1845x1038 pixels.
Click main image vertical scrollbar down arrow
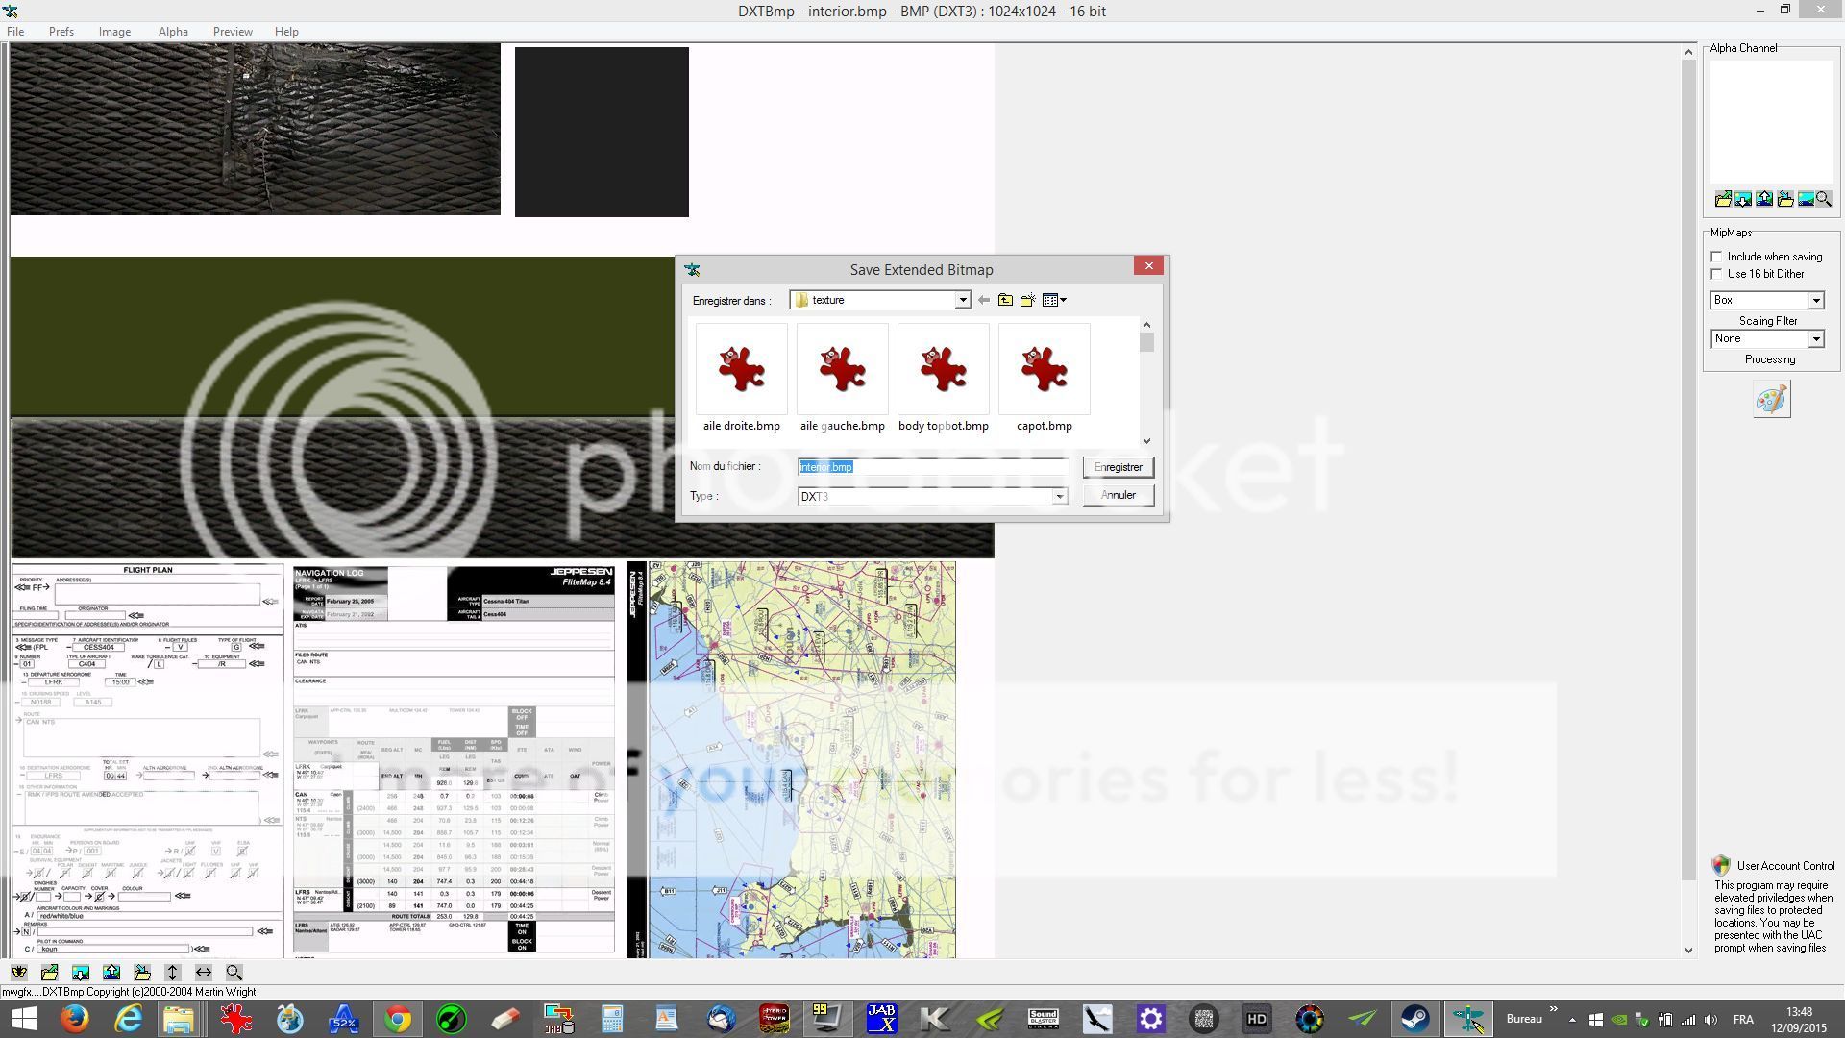[1688, 951]
